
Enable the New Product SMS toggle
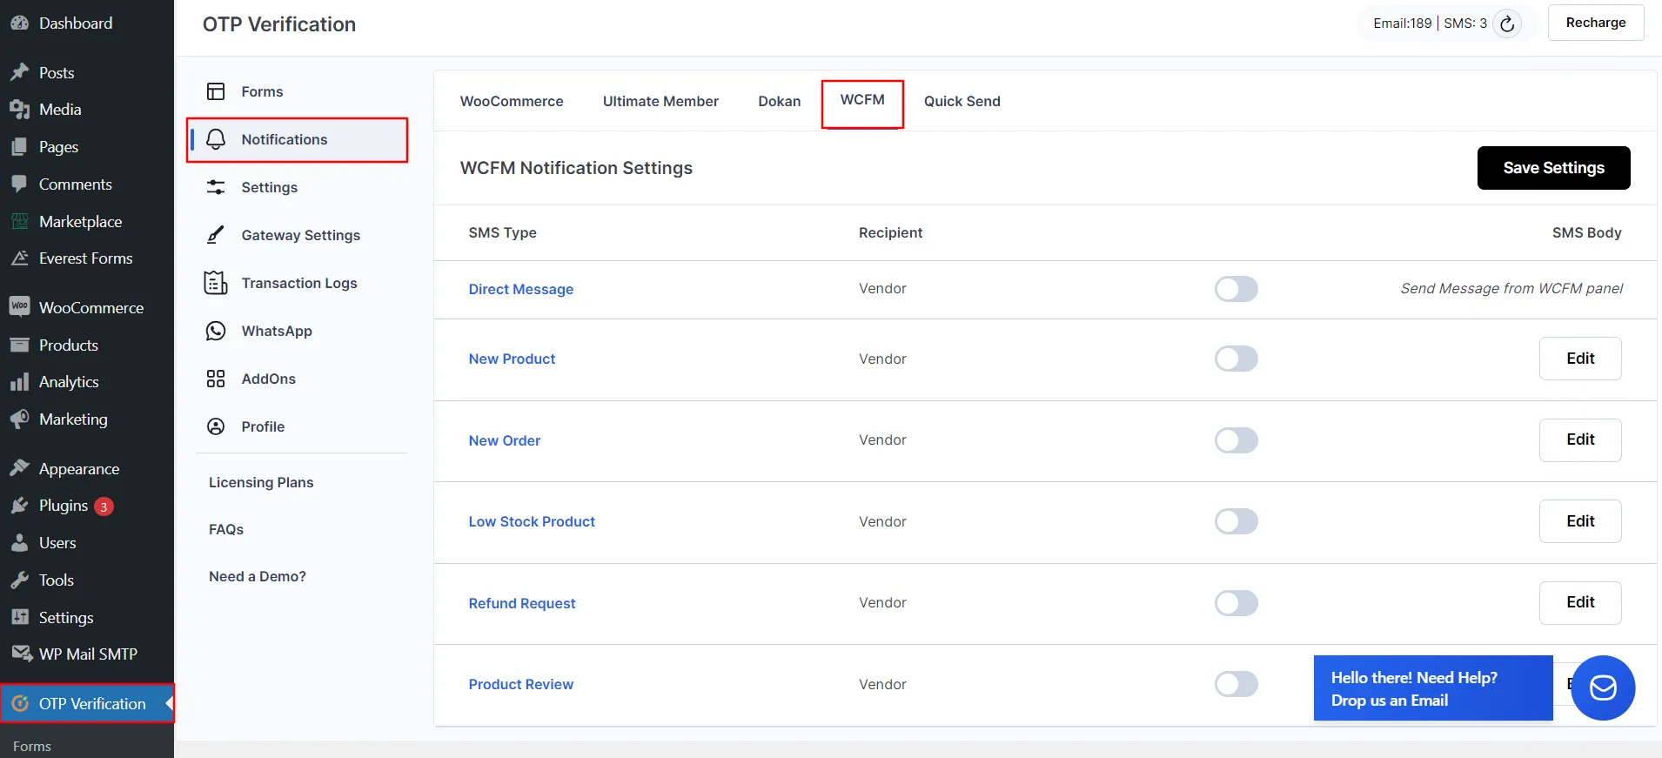1236,359
